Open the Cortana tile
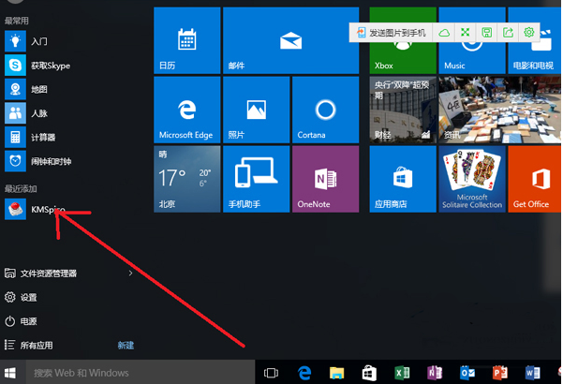Viewport: 563px width, 384px height. tap(326, 110)
